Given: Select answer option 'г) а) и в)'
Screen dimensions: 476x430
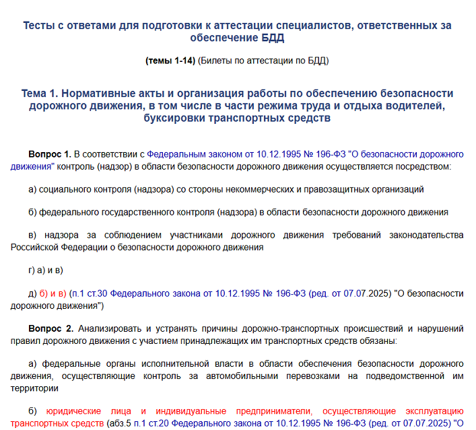Looking at the screenshot, I should click(x=46, y=271).
